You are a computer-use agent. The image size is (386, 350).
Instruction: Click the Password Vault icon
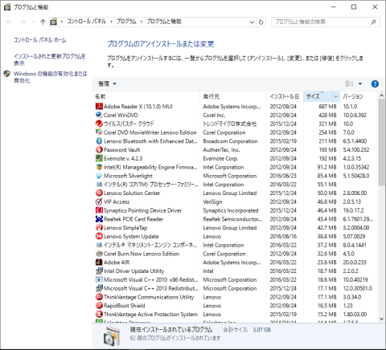point(99,149)
